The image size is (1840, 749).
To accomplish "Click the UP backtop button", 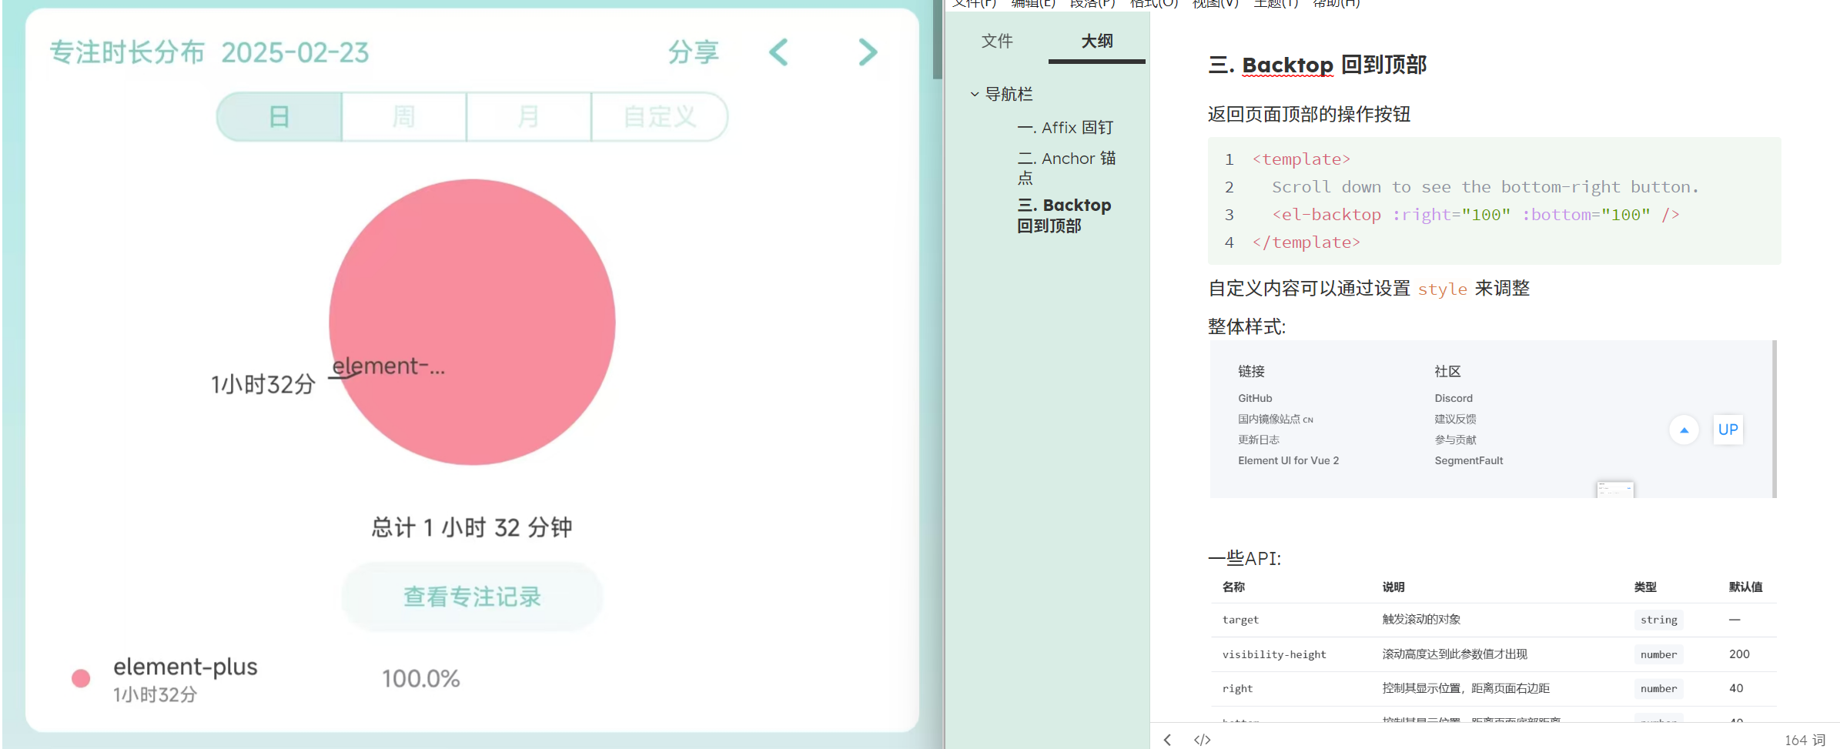I will (x=1728, y=430).
